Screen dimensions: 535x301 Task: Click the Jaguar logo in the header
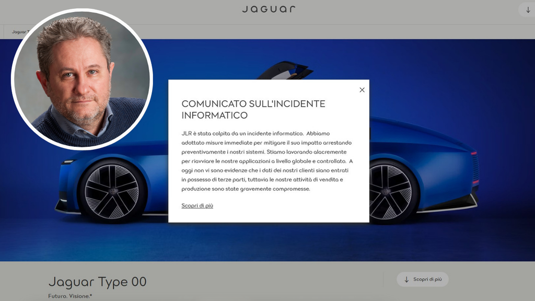269,9
